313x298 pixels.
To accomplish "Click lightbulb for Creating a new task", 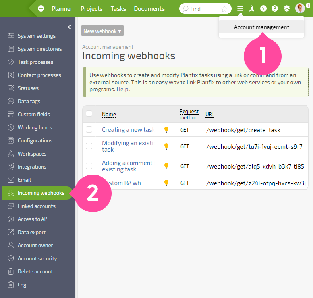I will (x=166, y=130).
